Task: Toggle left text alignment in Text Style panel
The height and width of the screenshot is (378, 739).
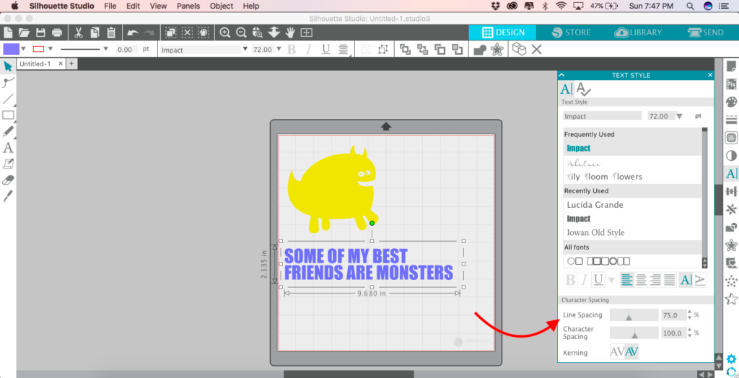Action: point(626,280)
